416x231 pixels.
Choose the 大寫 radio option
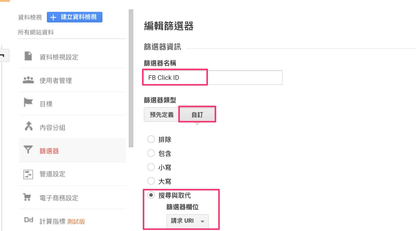151,181
